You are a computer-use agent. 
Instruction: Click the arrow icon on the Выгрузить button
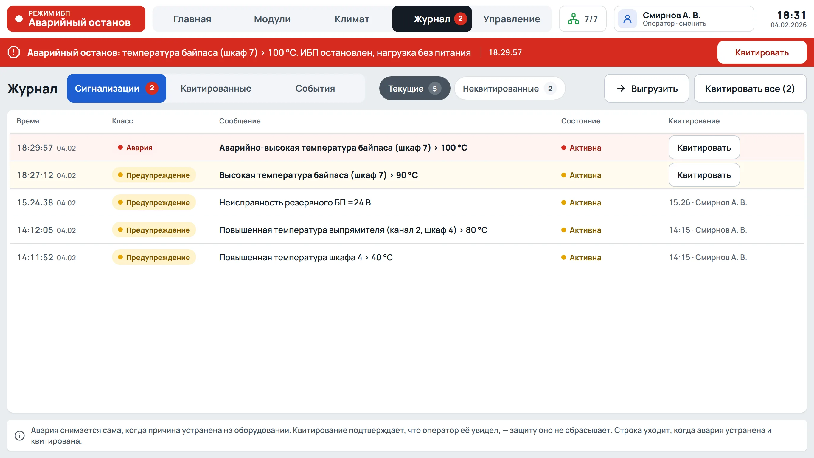point(621,88)
